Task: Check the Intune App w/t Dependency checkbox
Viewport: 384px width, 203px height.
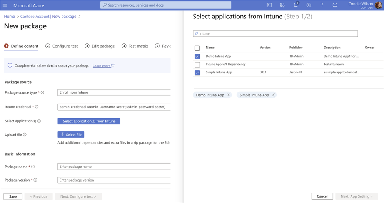Action: click(197, 64)
